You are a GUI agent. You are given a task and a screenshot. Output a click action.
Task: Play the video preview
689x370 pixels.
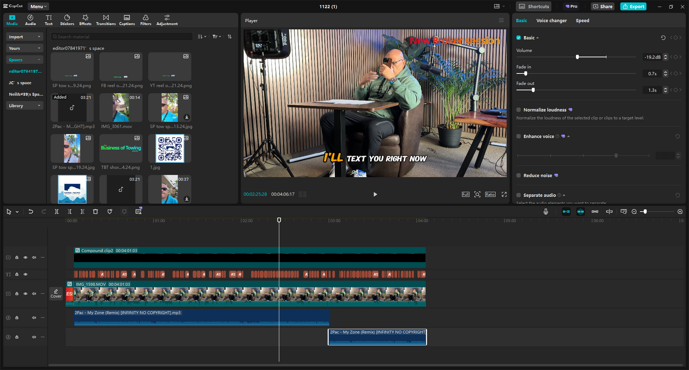pos(375,195)
